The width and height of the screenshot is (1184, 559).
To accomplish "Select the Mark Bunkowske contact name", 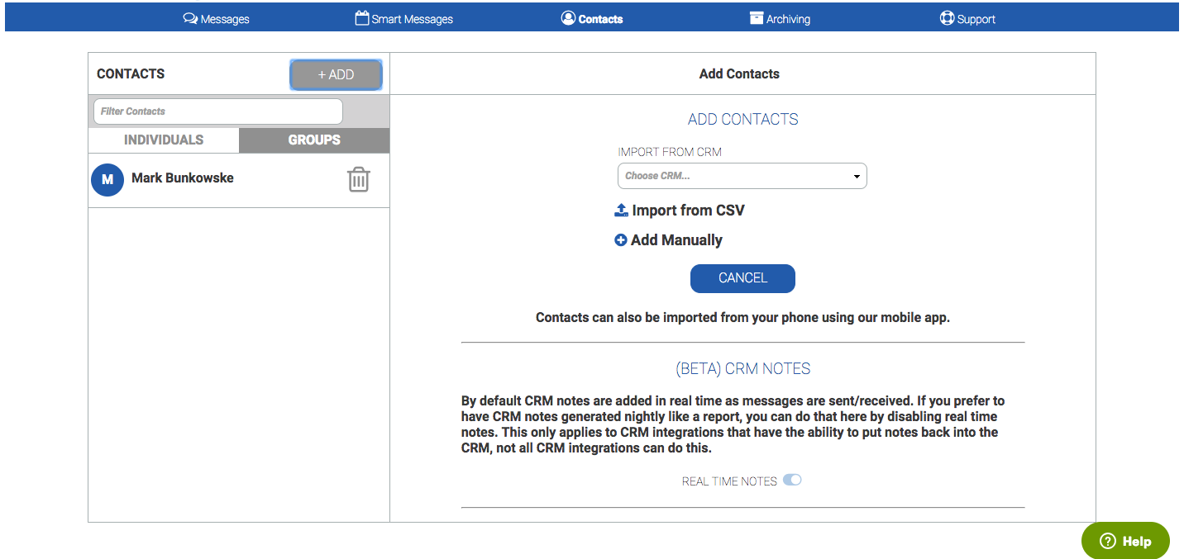I will [x=183, y=178].
